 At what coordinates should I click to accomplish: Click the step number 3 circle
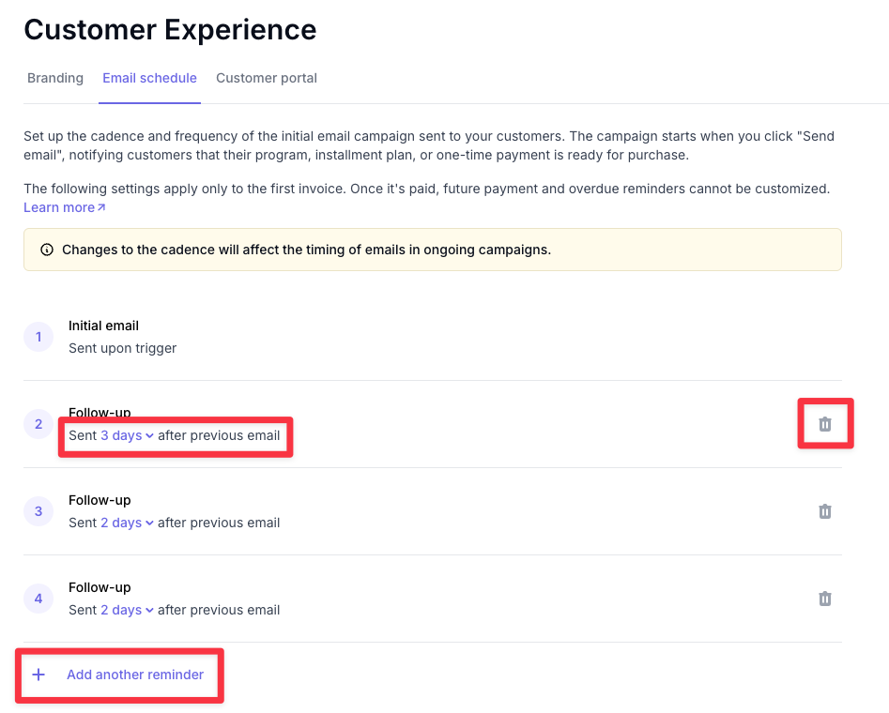point(38,511)
